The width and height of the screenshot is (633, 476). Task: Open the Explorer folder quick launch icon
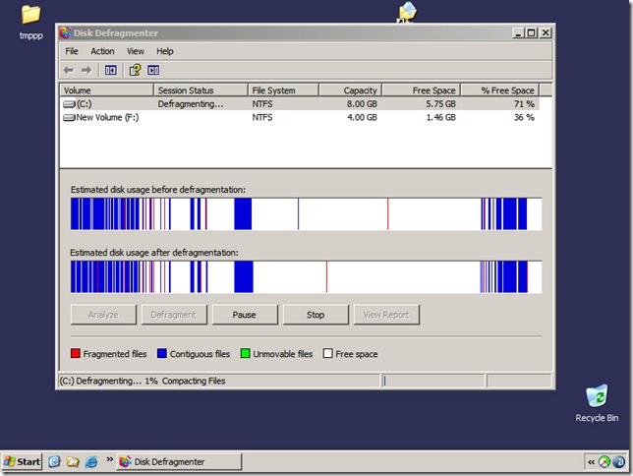click(73, 461)
